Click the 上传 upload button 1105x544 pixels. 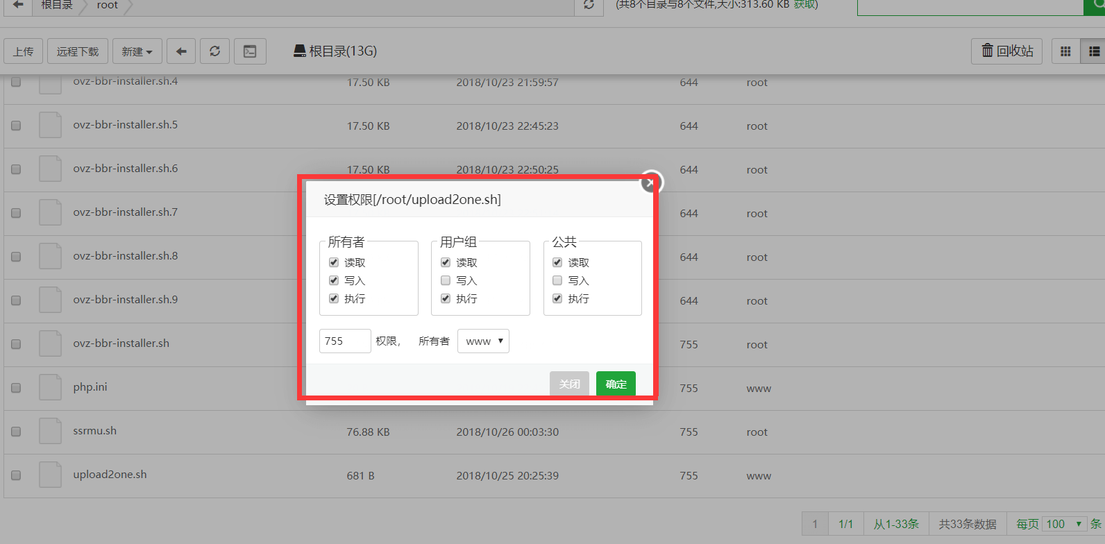(24, 51)
